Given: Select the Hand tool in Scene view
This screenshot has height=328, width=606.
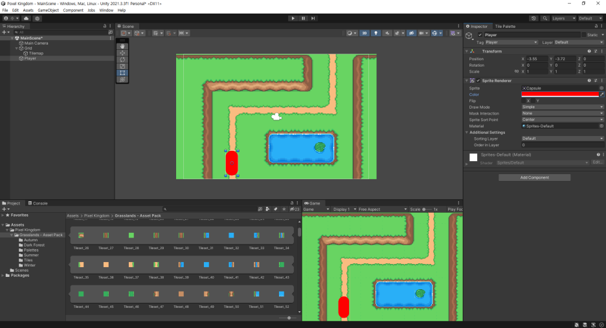Looking at the screenshot, I should [122, 47].
